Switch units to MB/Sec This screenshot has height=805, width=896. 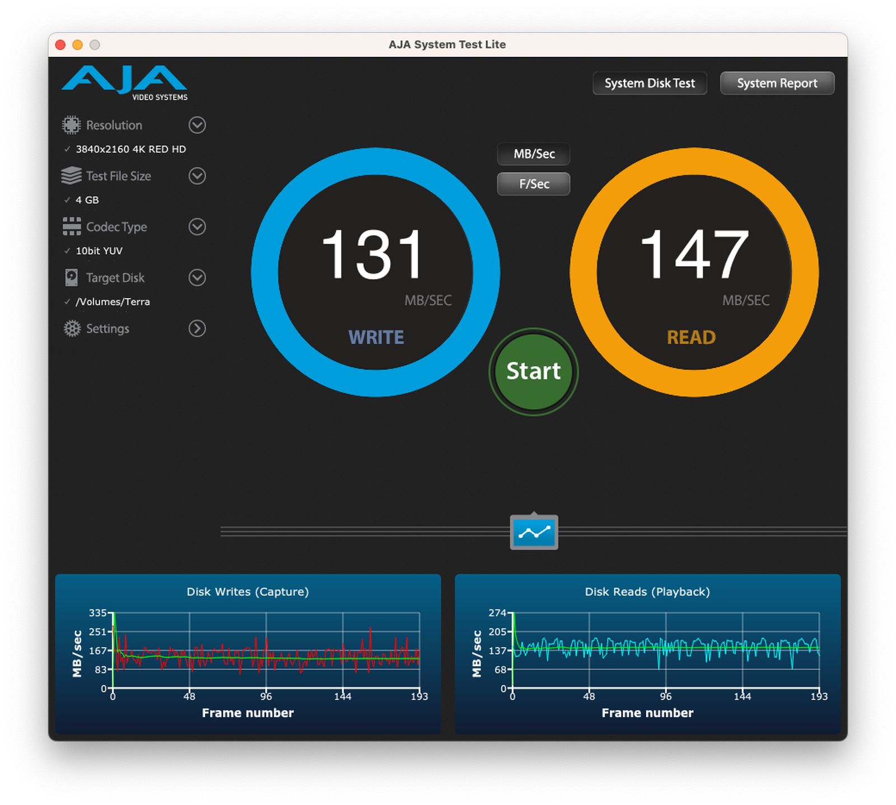tap(534, 153)
